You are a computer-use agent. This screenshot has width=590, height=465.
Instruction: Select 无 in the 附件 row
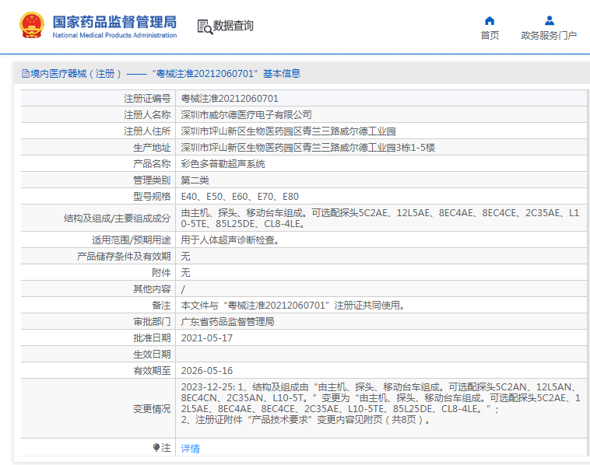pos(185,272)
